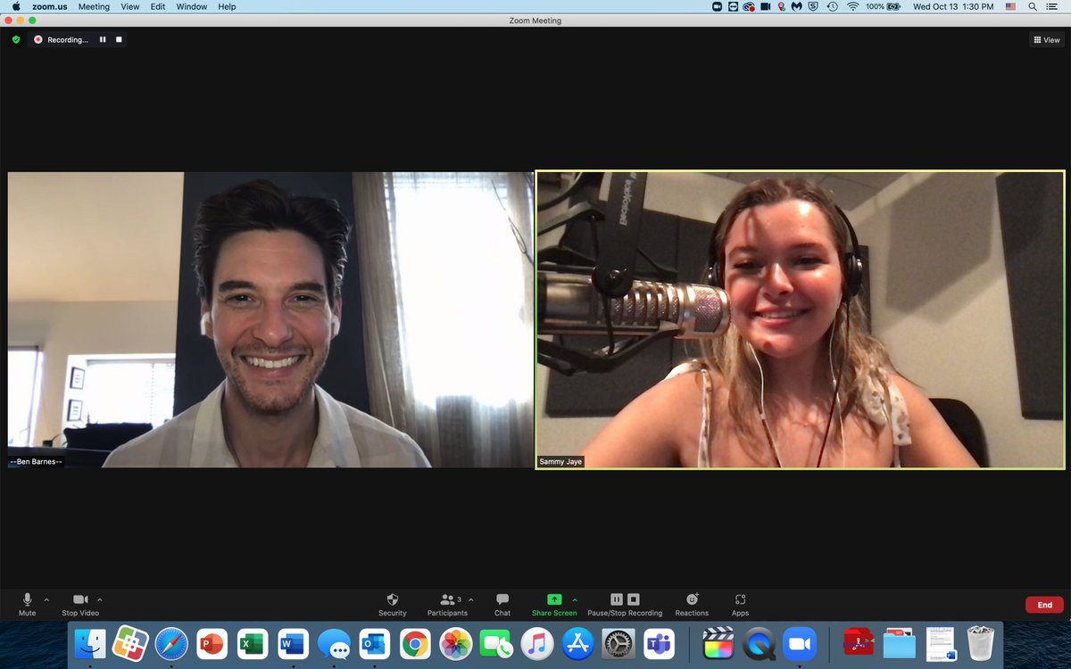Open Microsoft Teams from the Dock
The width and height of the screenshot is (1071, 669).
pyautogui.click(x=659, y=643)
